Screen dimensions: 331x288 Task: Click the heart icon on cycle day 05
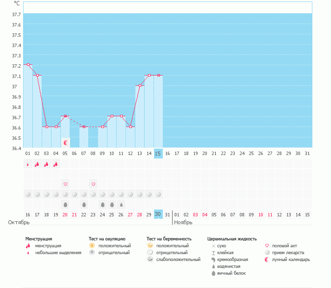point(65,184)
